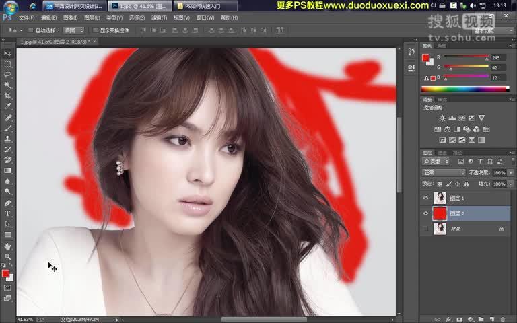Open the Move tool preset picker arrow
Image resolution: width=517 pixels, height=323 pixels.
[x=22, y=30]
